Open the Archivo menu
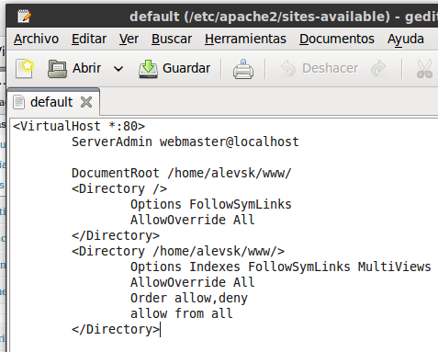 36,39
